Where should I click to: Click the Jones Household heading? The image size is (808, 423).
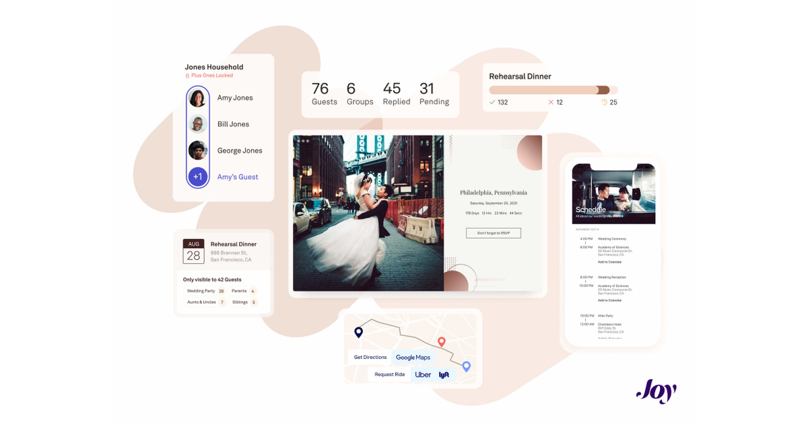point(214,67)
